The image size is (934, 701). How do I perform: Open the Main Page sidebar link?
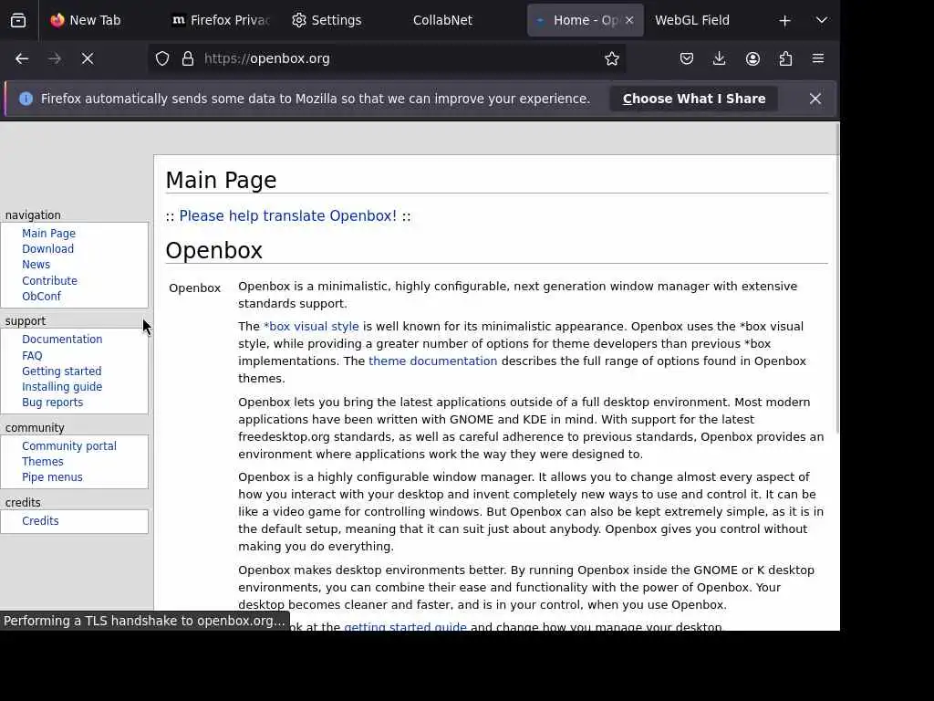[x=49, y=233]
